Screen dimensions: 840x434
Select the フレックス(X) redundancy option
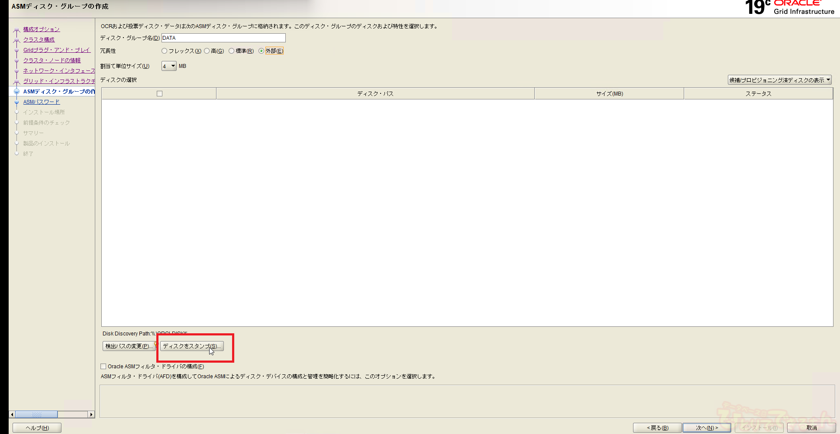(165, 51)
